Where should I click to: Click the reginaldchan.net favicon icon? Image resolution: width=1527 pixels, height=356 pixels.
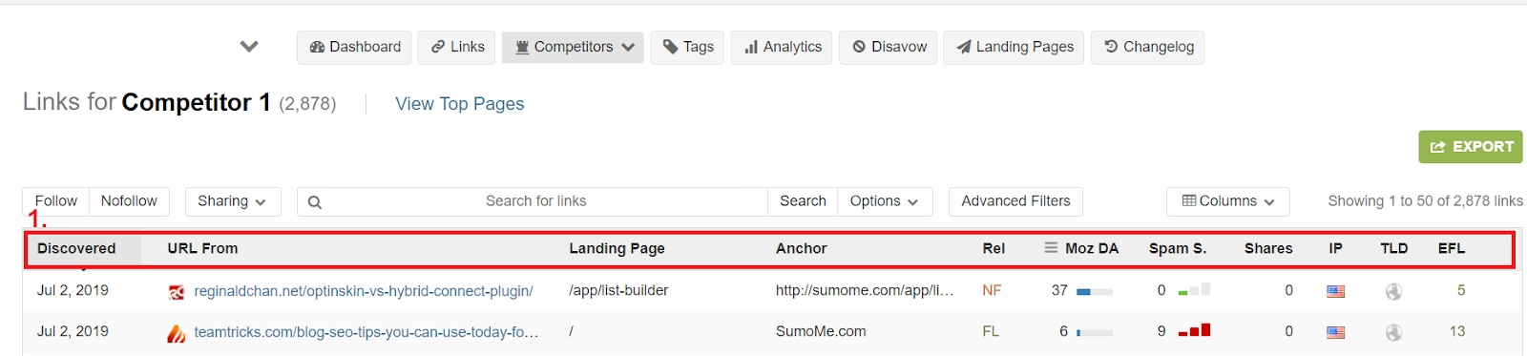[177, 292]
